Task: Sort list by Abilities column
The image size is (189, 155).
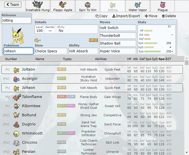Action: click(x=101, y=59)
